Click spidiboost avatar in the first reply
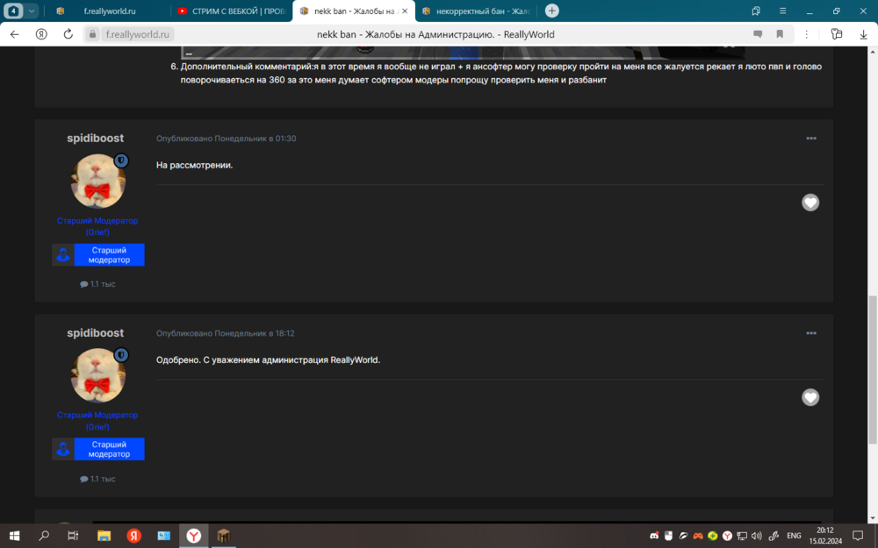 coord(98,181)
